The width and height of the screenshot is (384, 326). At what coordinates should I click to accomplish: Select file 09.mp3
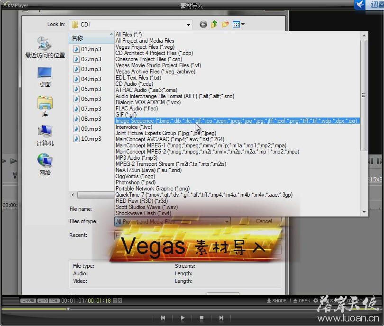[87, 129]
